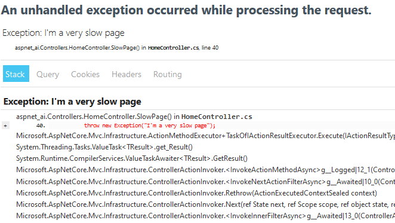The width and height of the screenshot is (395, 223).
Task: Click the unhandled exception page title
Action: pos(186,10)
